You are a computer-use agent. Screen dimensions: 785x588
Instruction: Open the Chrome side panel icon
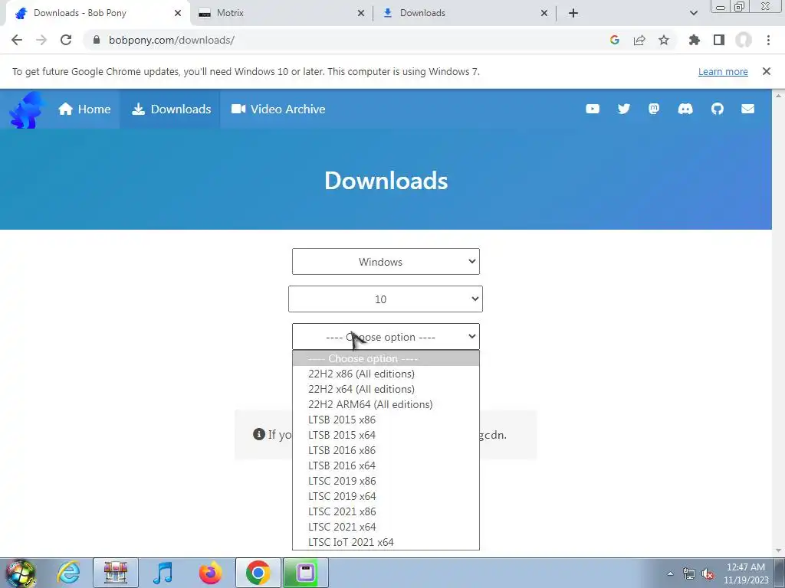click(x=719, y=40)
